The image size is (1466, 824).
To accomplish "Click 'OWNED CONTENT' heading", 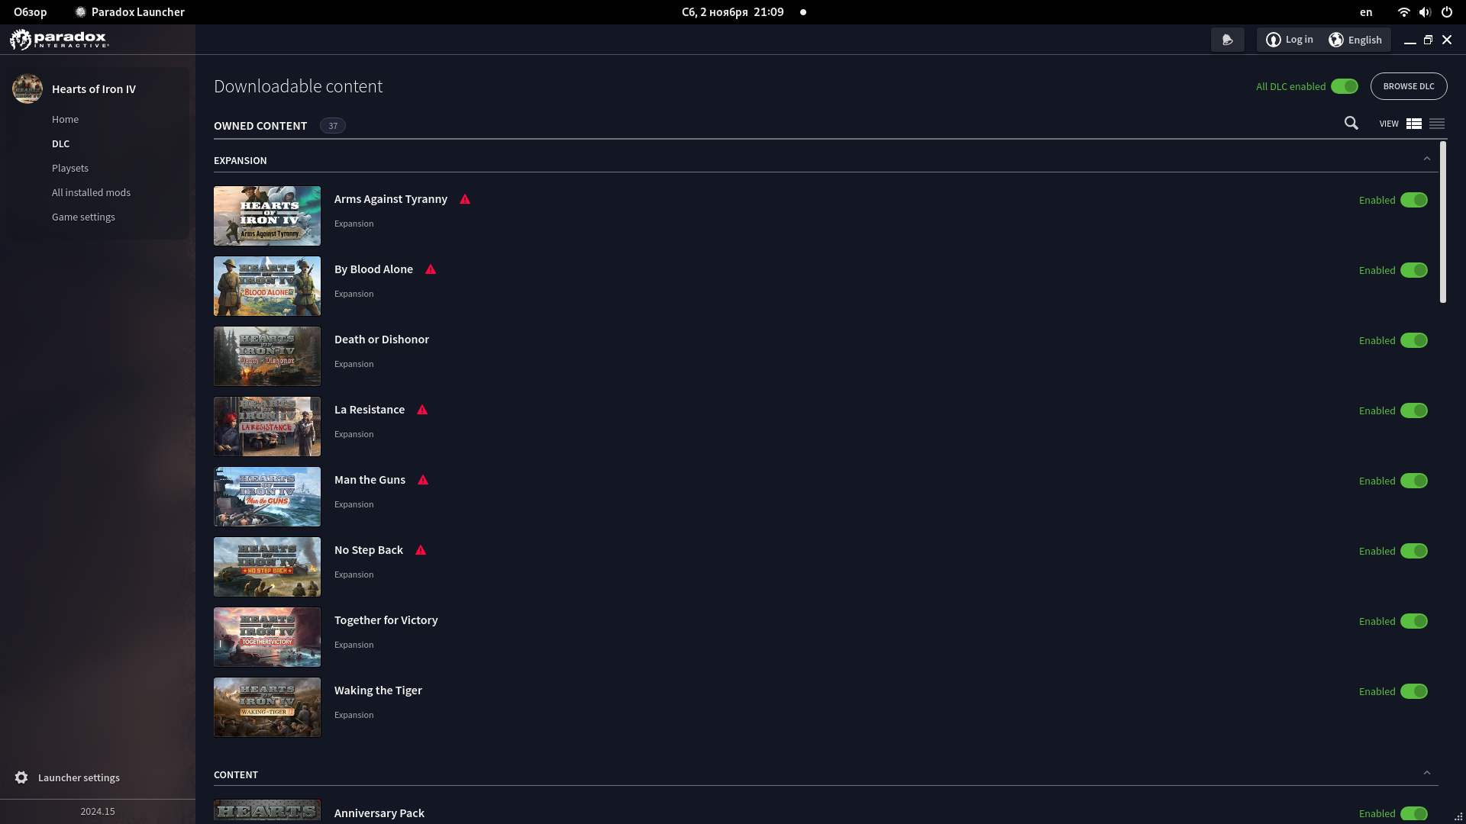I will click(260, 126).
